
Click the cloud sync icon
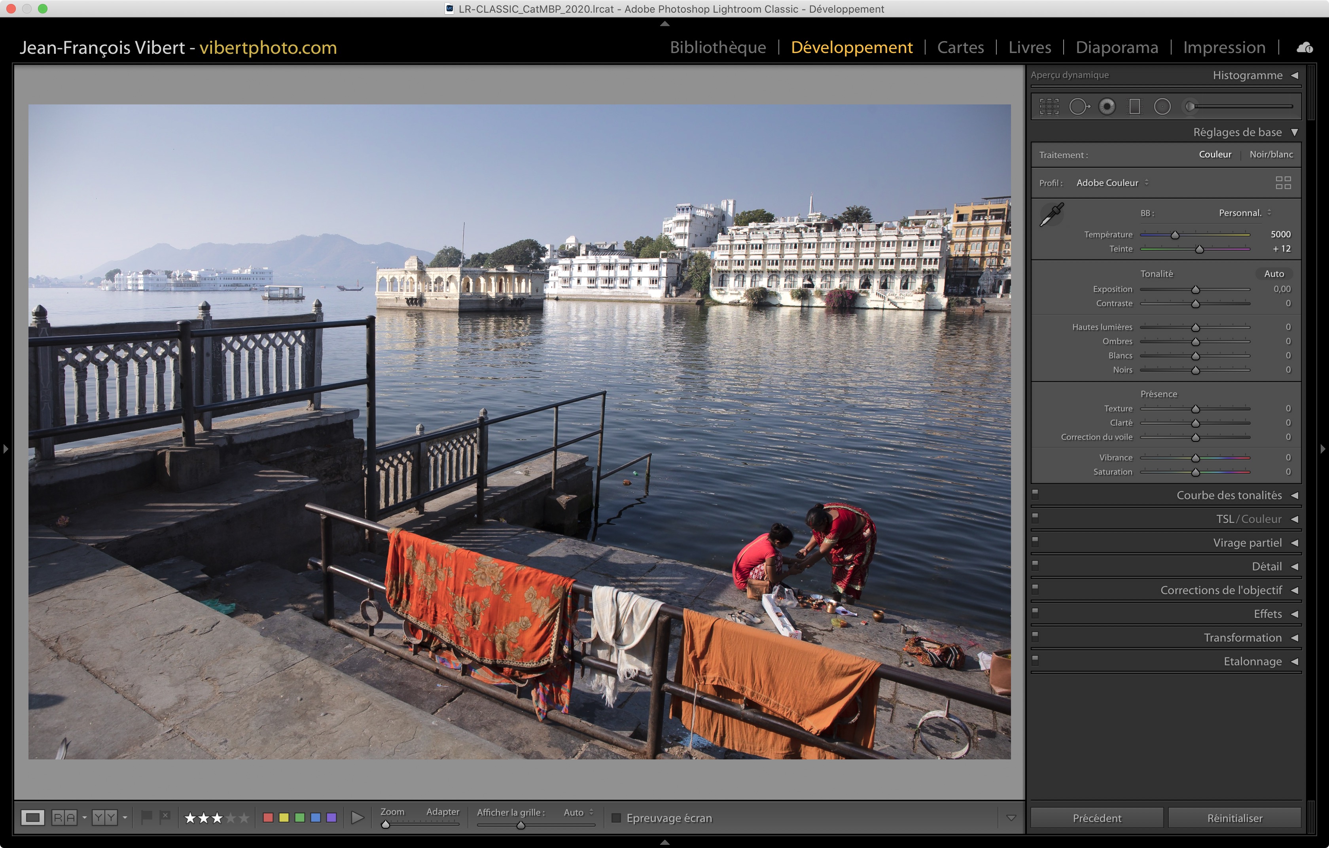[1305, 47]
